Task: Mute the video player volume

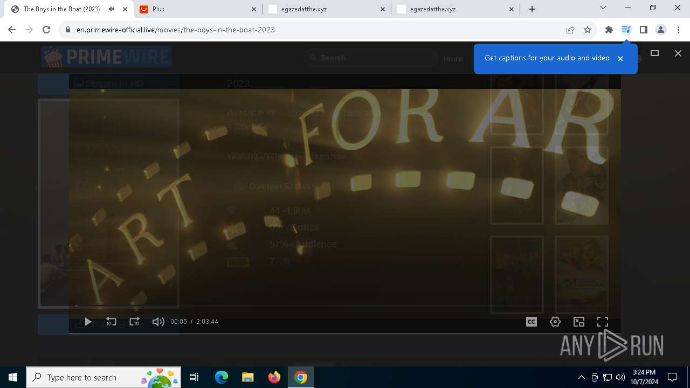Action: (x=158, y=322)
